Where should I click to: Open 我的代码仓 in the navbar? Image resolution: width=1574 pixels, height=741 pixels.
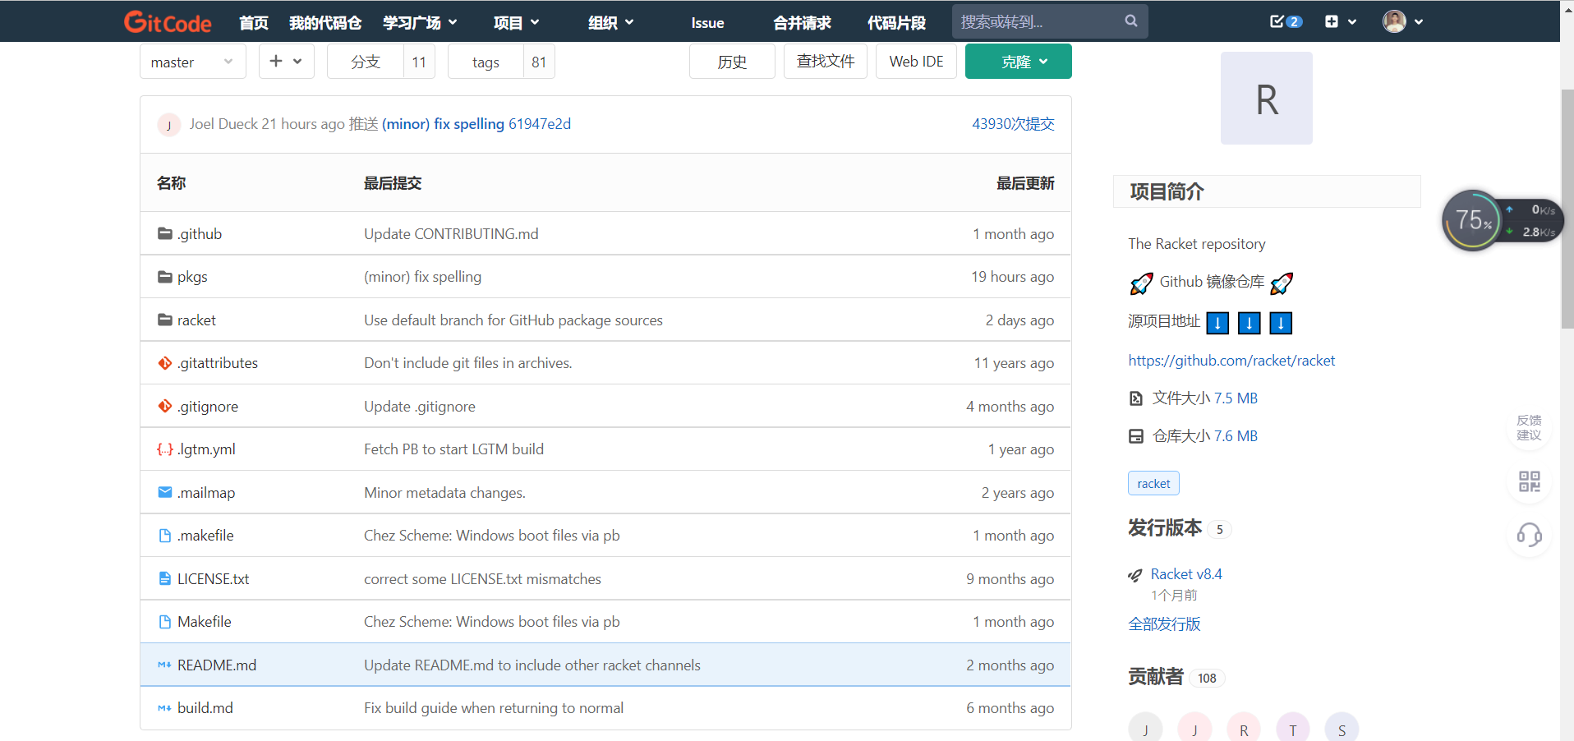pos(325,22)
